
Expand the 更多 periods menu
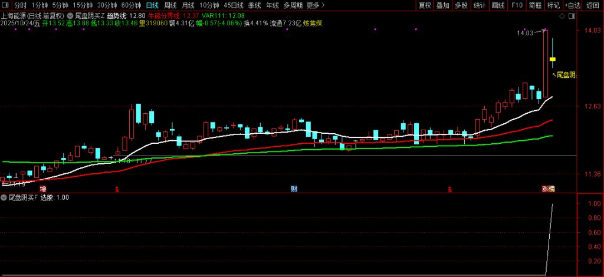tap(316, 5)
